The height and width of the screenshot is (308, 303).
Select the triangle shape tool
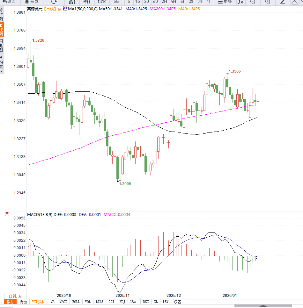coord(294,2)
